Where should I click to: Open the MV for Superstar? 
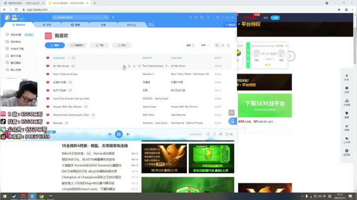pos(73,58)
